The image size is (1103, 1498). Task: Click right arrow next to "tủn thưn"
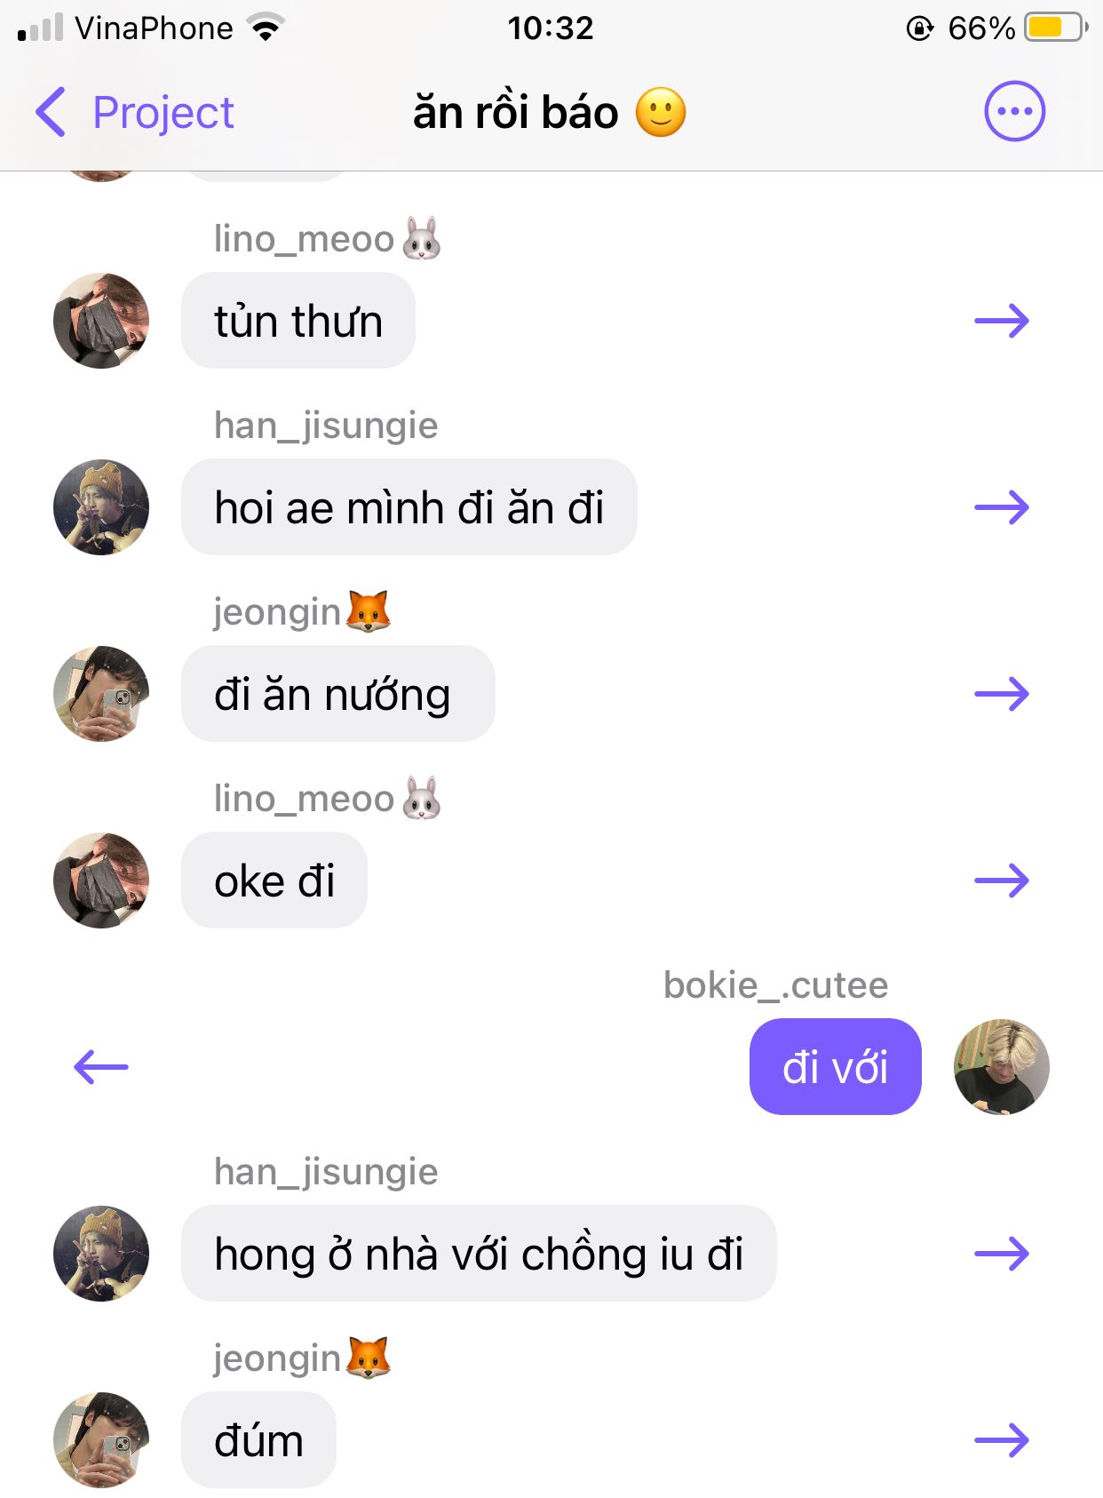pyautogui.click(x=1002, y=321)
